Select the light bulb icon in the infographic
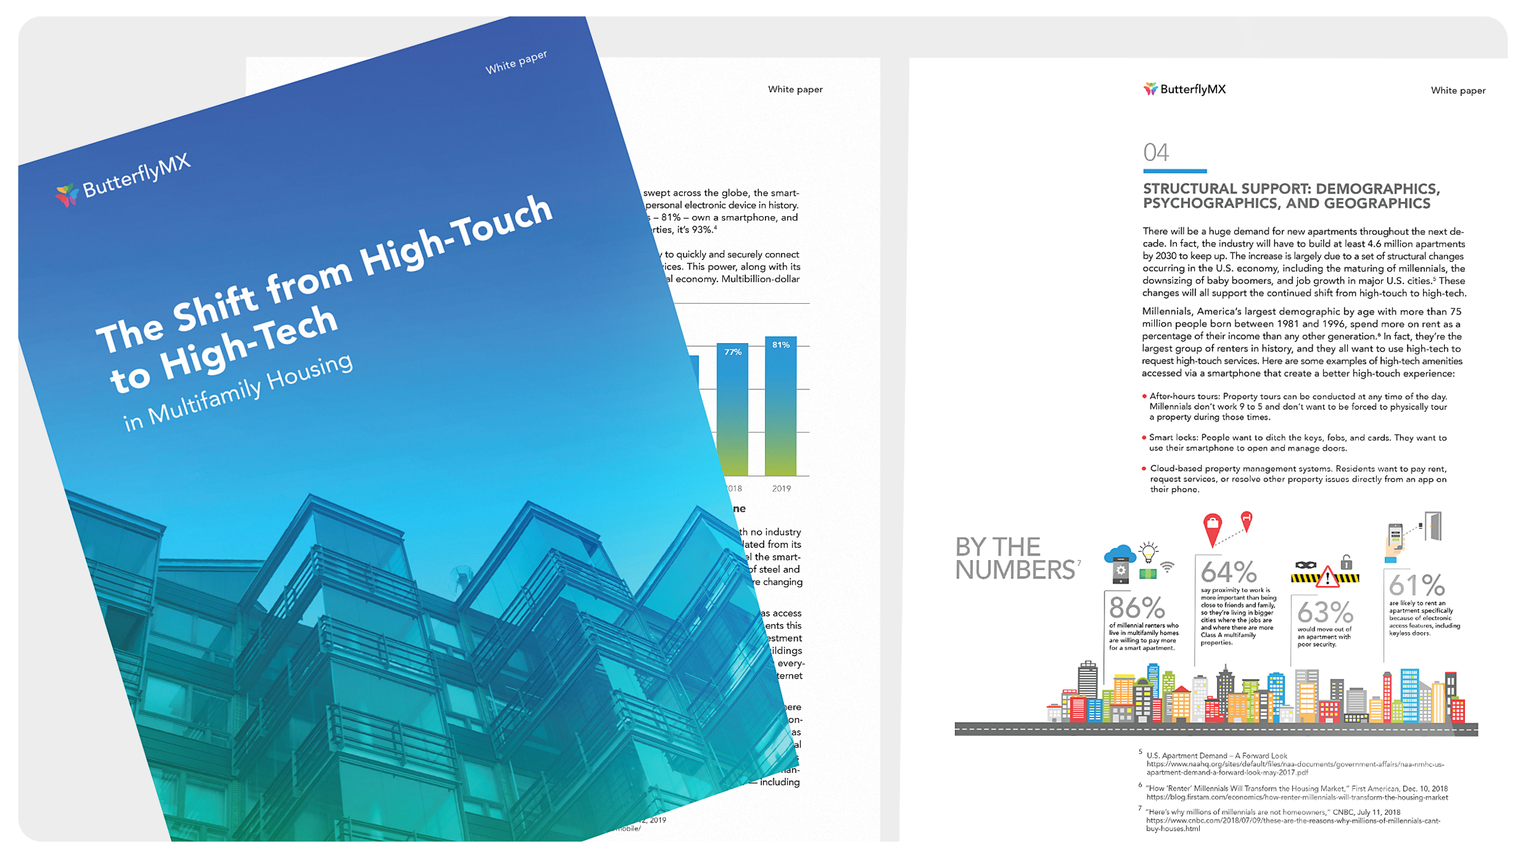The height and width of the screenshot is (858, 1526). coord(1148,552)
